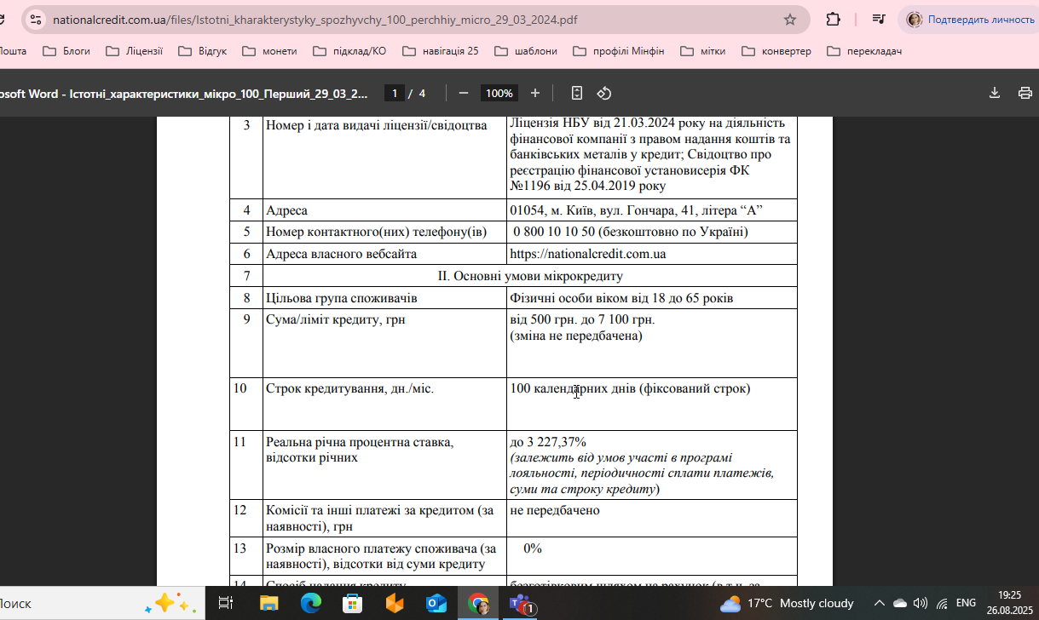Click the PDF page number field
The height and width of the screenshot is (620, 1039).
point(394,93)
